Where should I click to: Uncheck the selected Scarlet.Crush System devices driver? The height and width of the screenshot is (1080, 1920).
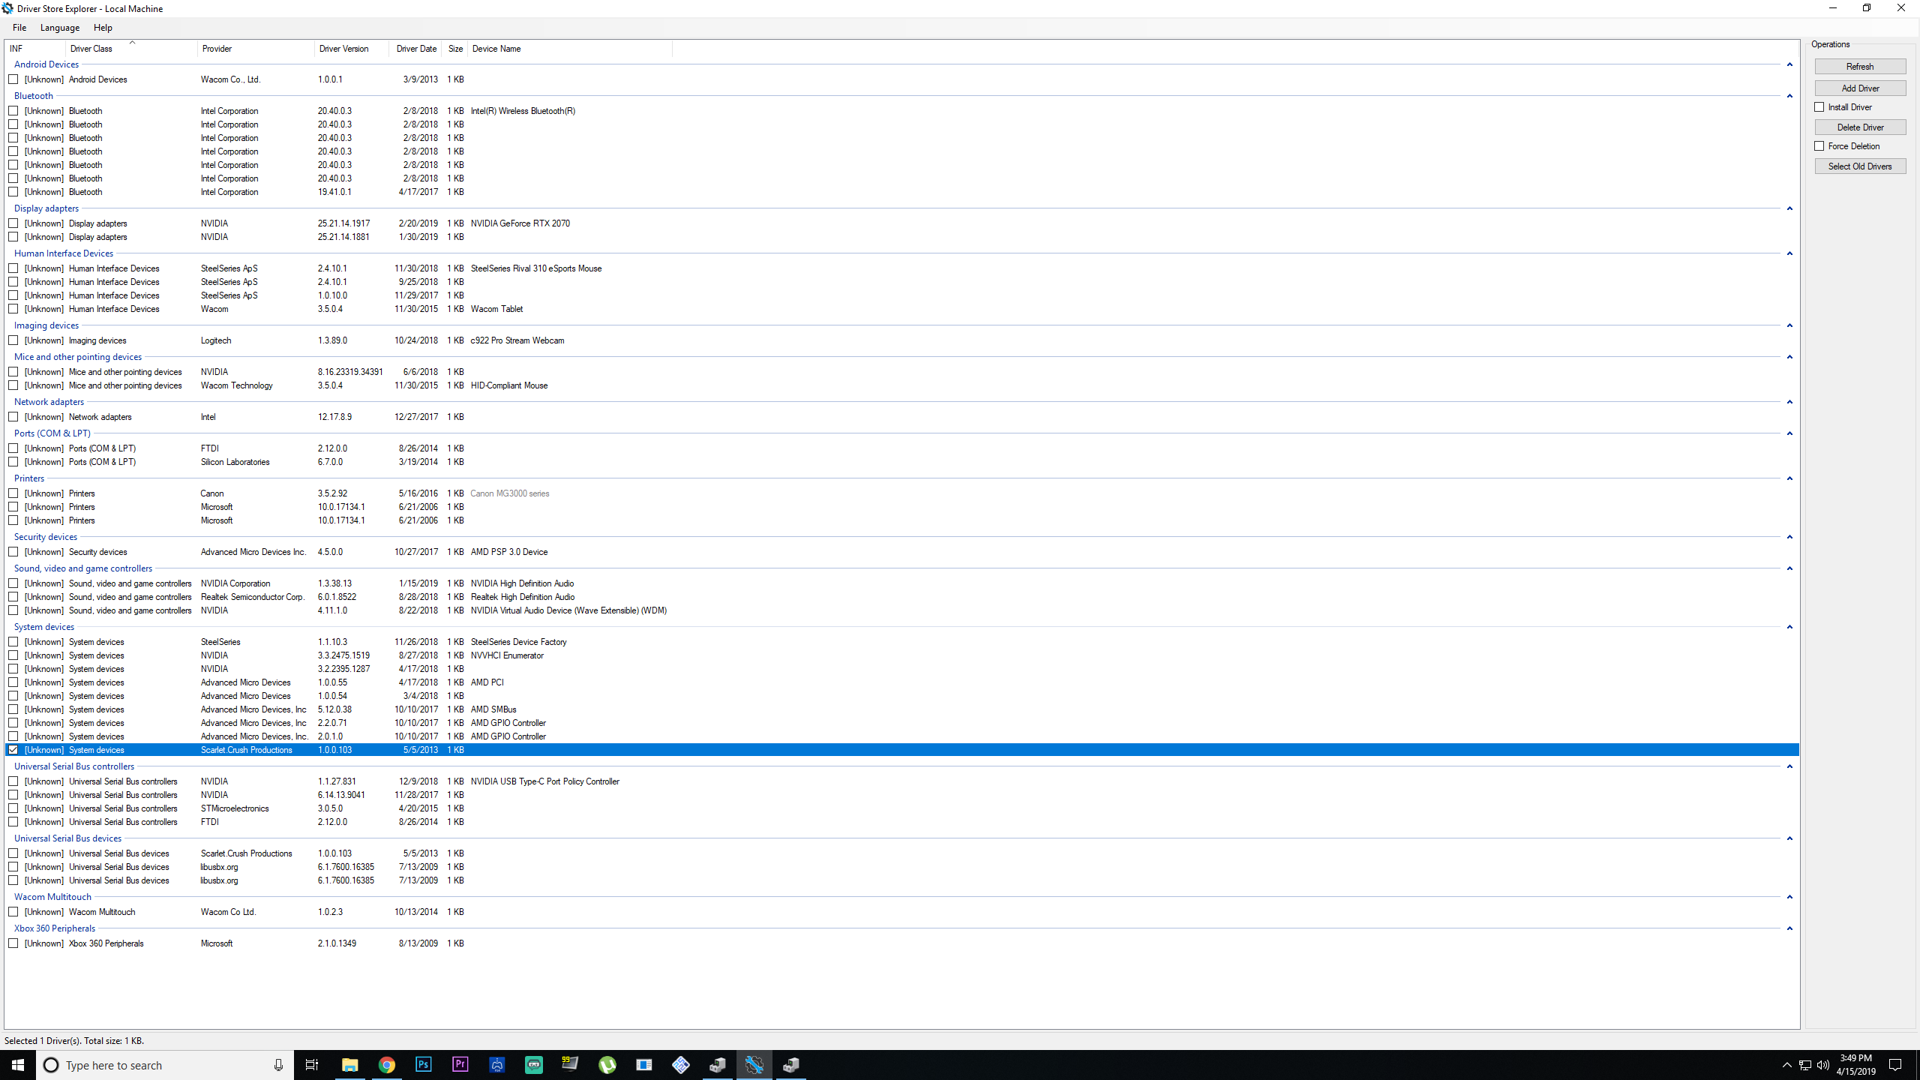pos(13,750)
